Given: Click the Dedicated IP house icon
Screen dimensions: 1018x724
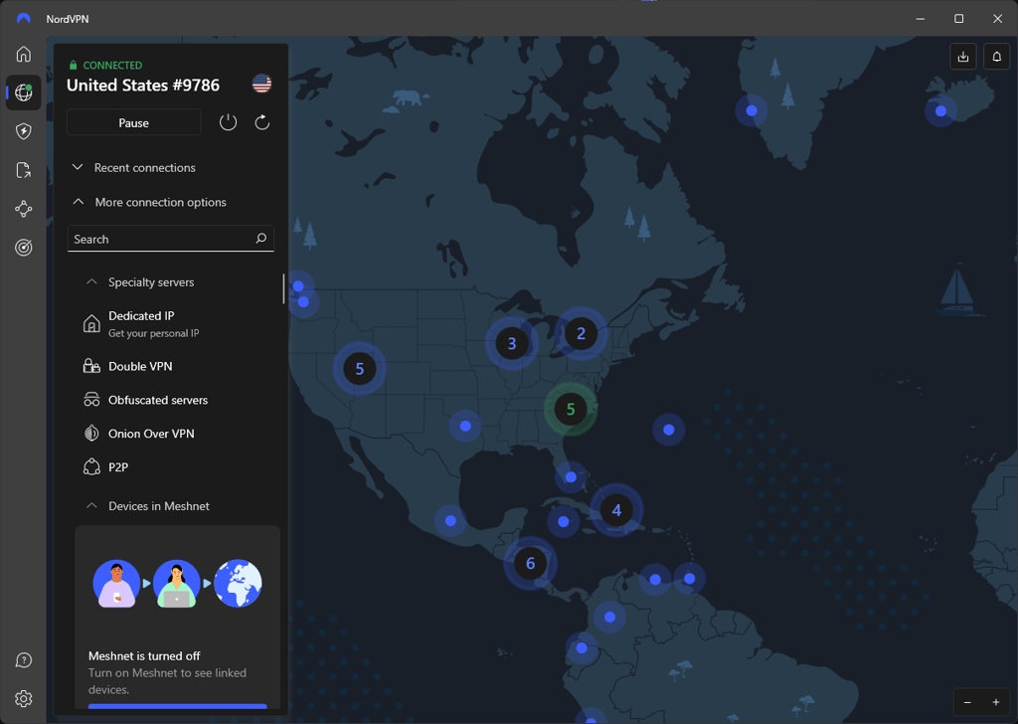Looking at the screenshot, I should point(91,323).
